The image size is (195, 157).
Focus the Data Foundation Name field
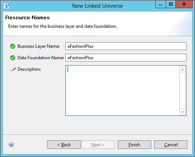click(126, 57)
